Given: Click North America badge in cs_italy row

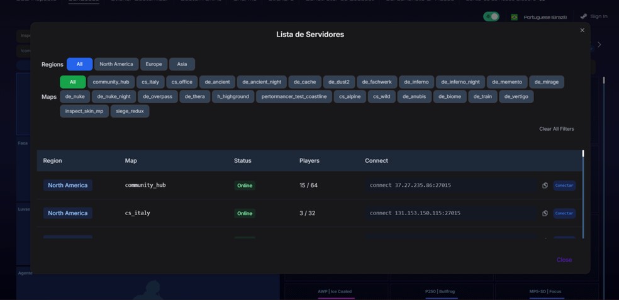Looking at the screenshot, I should pos(67,213).
